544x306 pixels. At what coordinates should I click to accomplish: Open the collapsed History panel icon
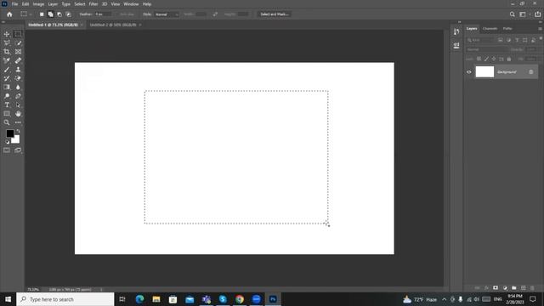456,32
